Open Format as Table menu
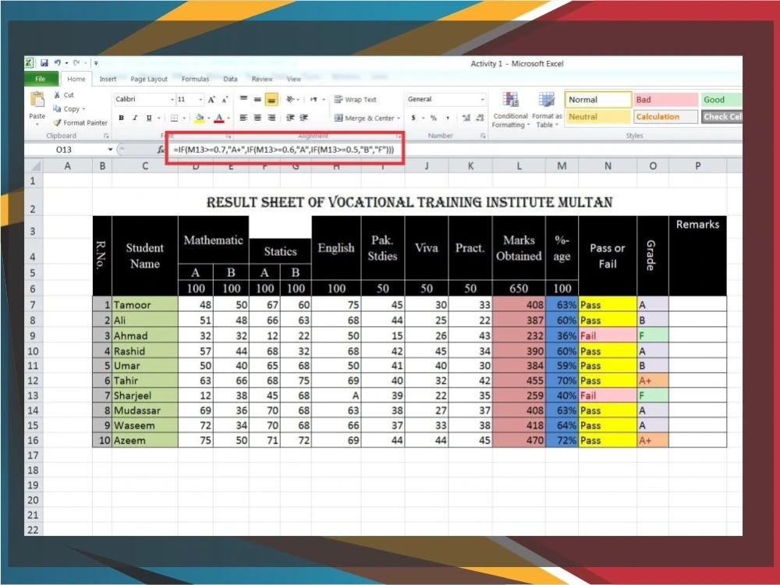The image size is (780, 585). 547,110
